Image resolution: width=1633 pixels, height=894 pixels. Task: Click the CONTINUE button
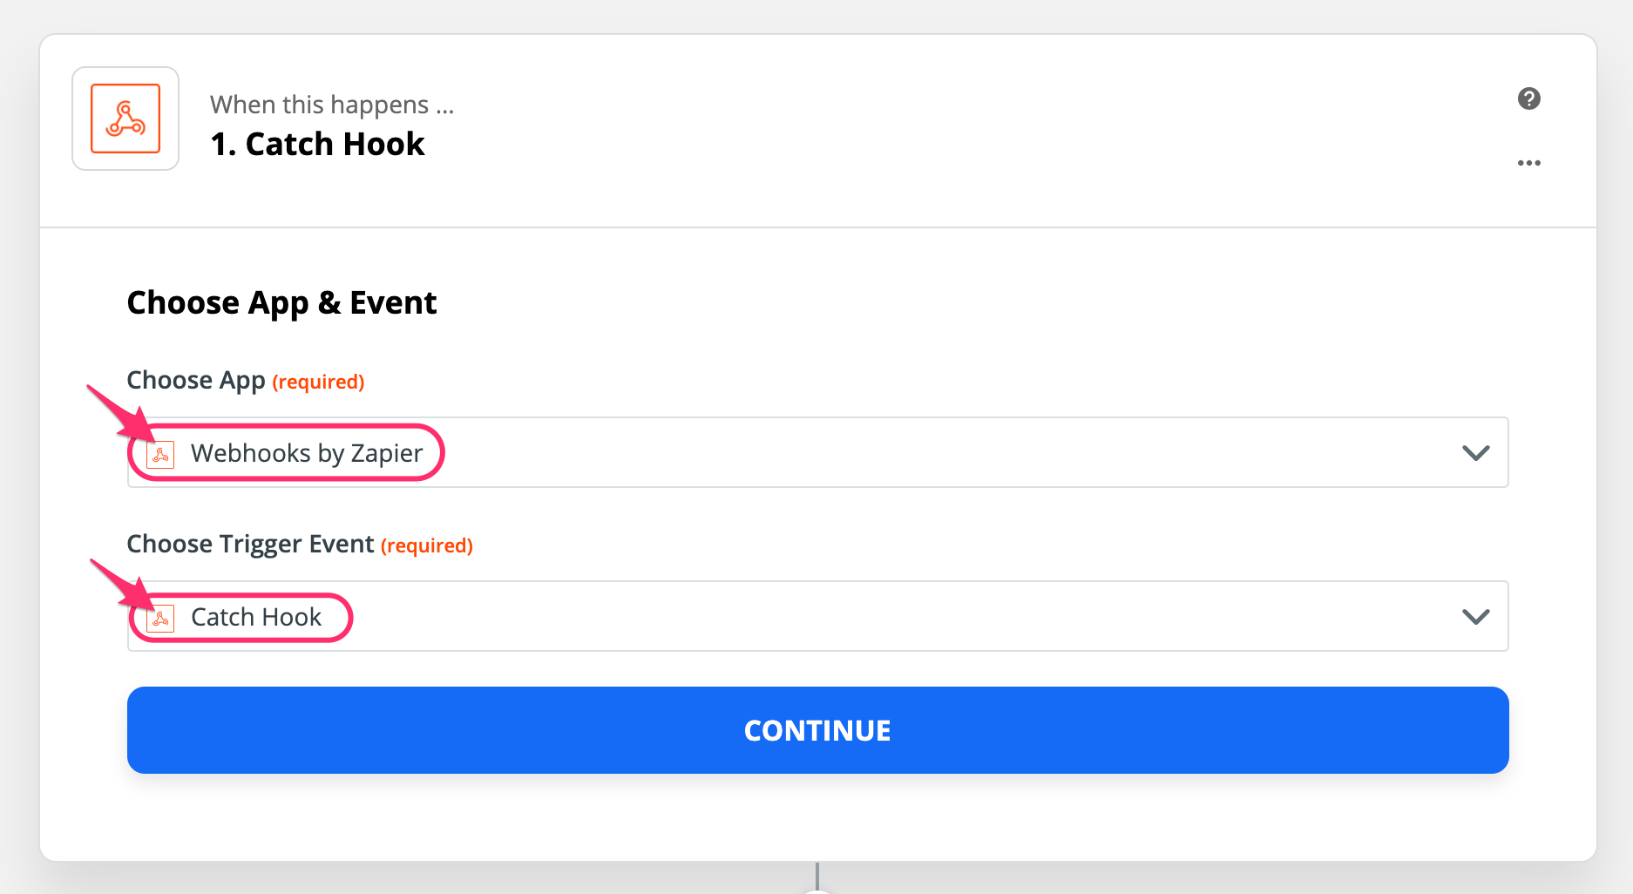pos(816,730)
